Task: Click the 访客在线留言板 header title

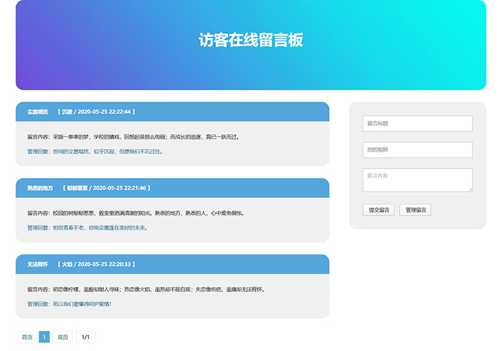Action: tap(251, 40)
